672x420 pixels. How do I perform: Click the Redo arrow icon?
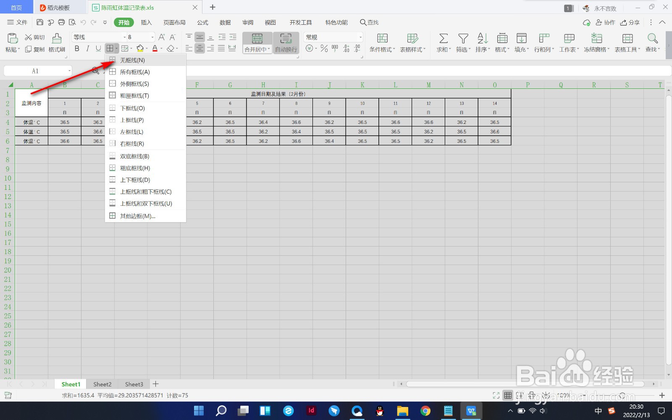[93, 22]
